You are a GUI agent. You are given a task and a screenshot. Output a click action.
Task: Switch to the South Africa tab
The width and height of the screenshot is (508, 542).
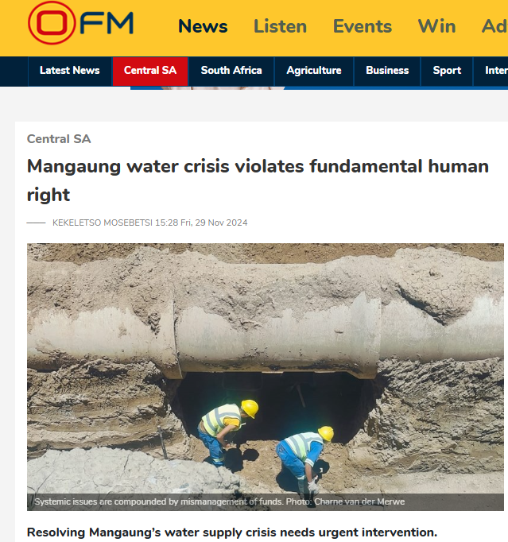[231, 71]
